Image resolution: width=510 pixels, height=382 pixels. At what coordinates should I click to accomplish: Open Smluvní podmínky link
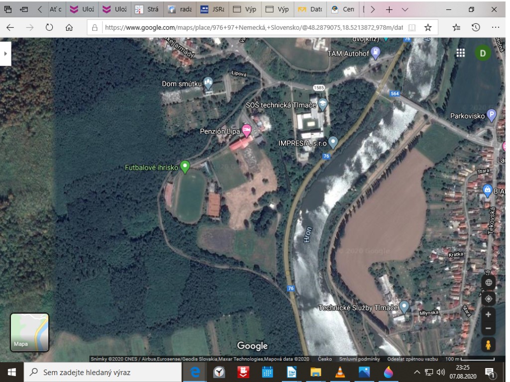tap(360, 359)
